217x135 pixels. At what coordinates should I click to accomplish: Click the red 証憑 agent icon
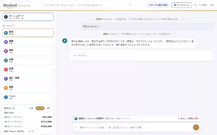(x=6, y=69)
